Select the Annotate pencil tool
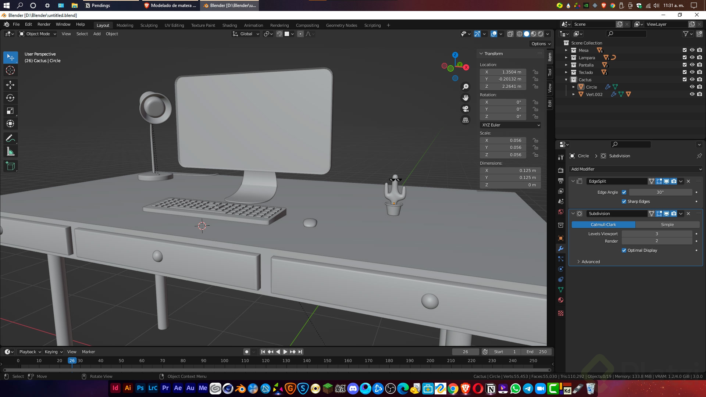The image size is (706, 397). coord(10,139)
